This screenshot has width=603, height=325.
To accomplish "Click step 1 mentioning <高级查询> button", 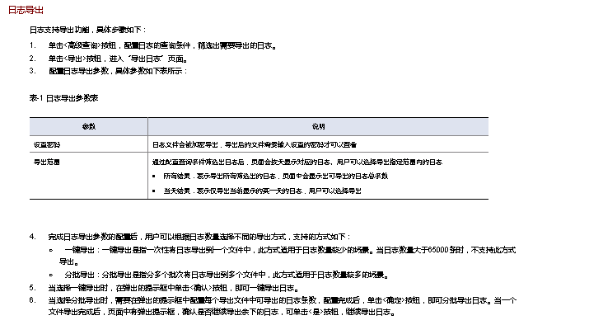I will click(x=153, y=45).
